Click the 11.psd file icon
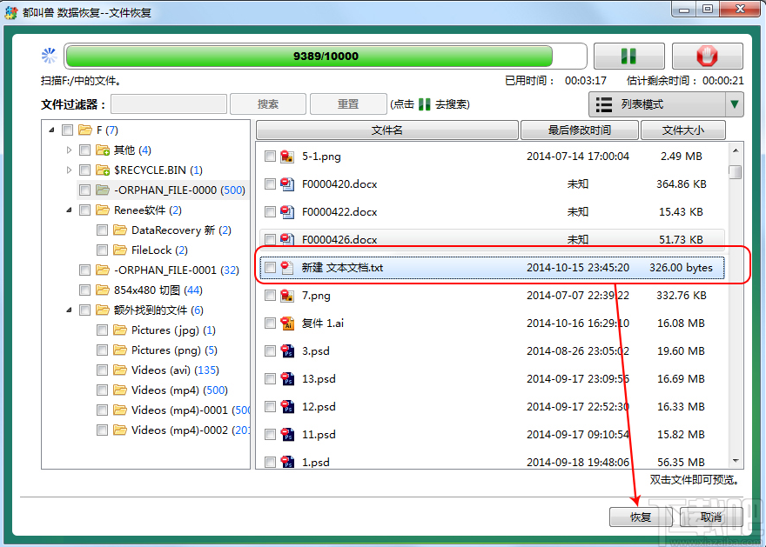The width and height of the screenshot is (766, 547). [x=287, y=434]
